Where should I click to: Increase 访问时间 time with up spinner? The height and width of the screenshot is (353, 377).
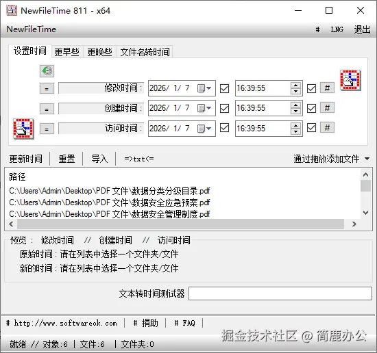click(x=295, y=125)
